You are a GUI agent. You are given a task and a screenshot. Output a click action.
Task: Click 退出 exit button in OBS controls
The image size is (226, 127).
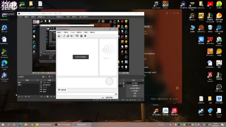135,96
